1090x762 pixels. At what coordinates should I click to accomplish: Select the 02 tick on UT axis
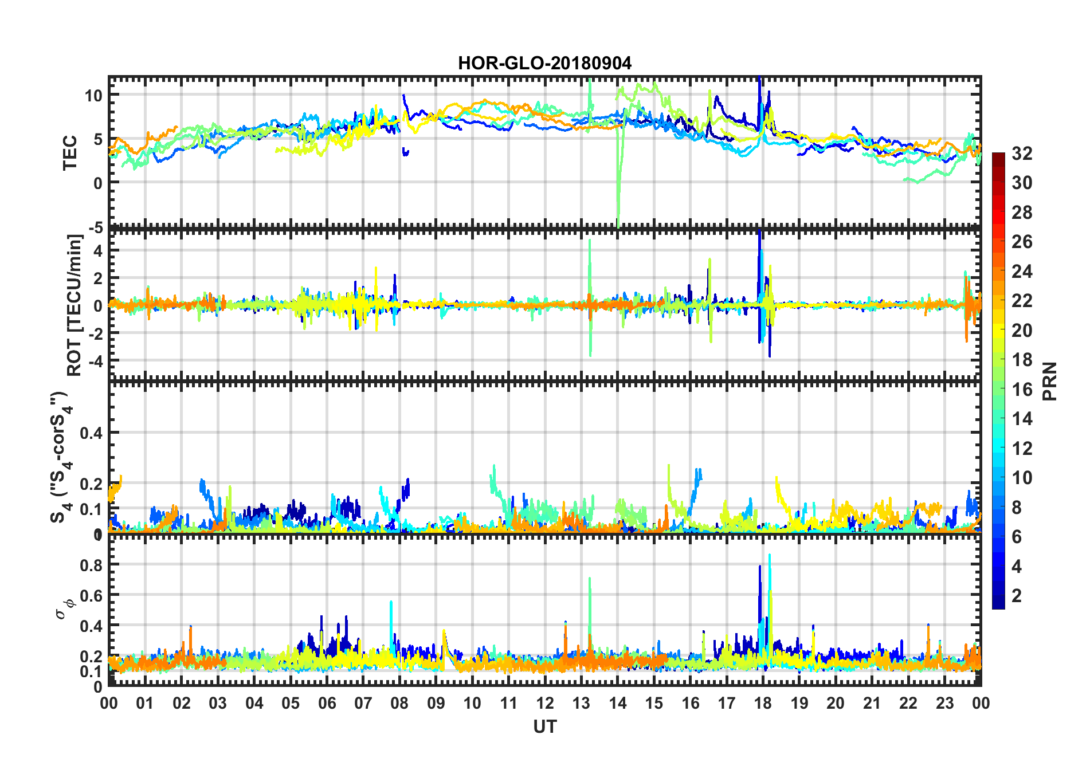click(182, 702)
